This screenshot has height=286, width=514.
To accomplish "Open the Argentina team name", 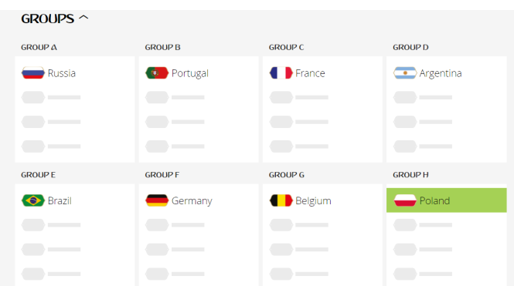I will (441, 73).
